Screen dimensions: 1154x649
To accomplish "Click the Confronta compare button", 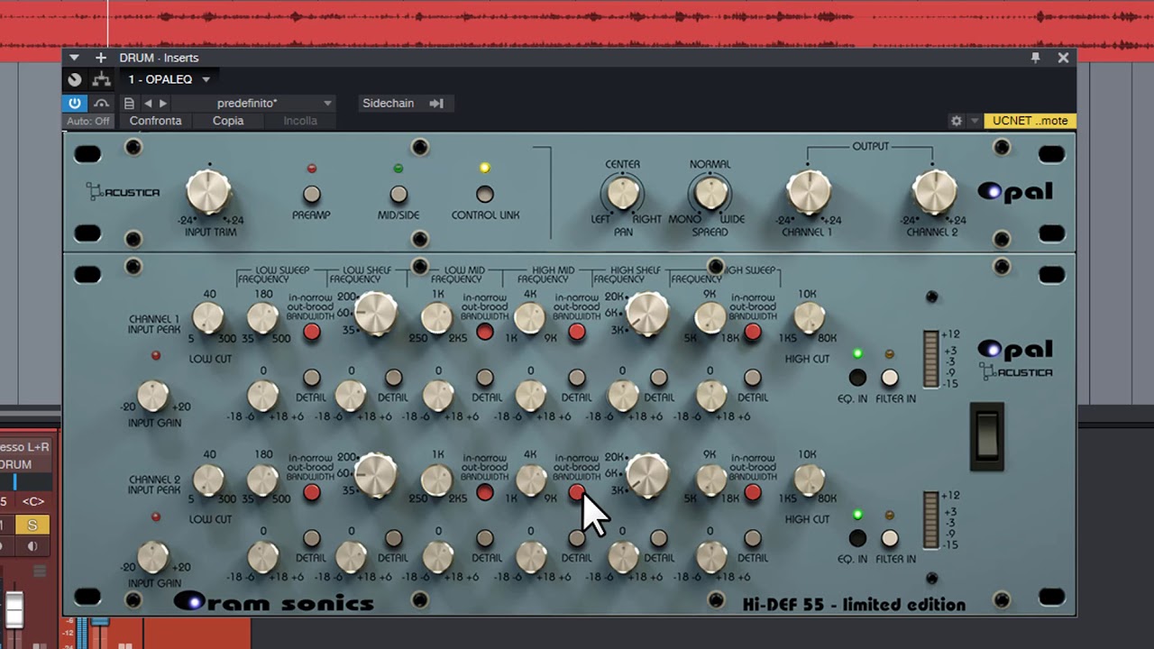I will coord(155,121).
